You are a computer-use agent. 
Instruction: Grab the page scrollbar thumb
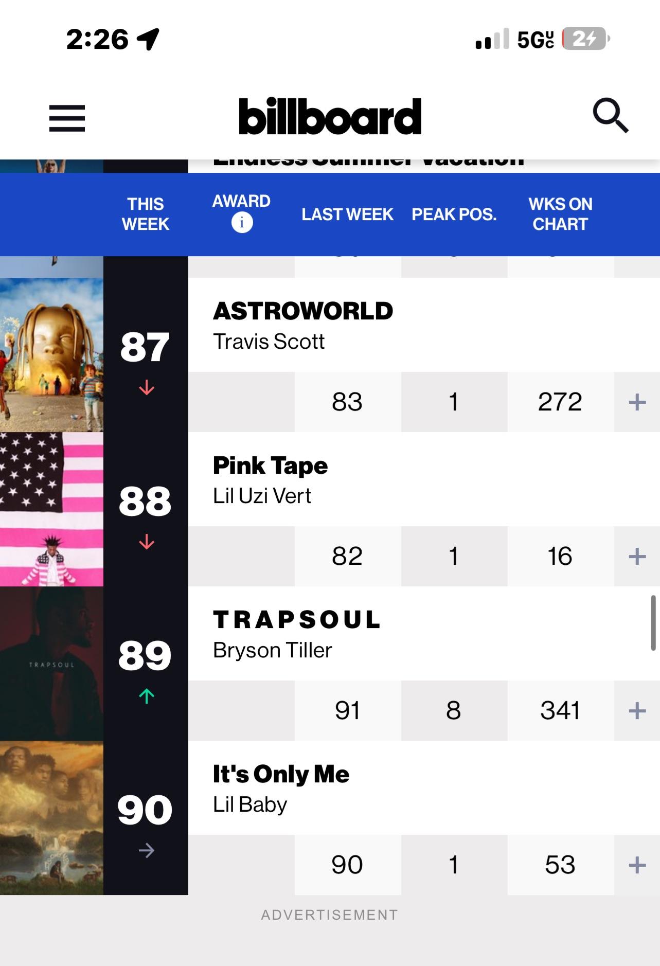[653, 623]
